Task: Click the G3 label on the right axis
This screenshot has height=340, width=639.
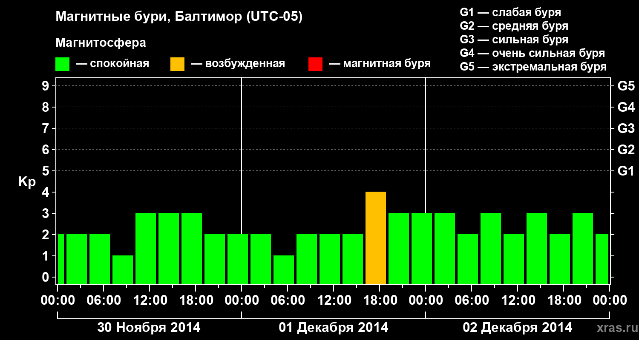Action: (x=626, y=128)
